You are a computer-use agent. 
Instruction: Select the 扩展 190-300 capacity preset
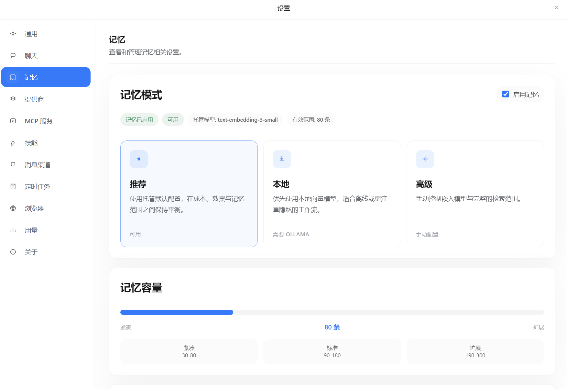(474, 351)
